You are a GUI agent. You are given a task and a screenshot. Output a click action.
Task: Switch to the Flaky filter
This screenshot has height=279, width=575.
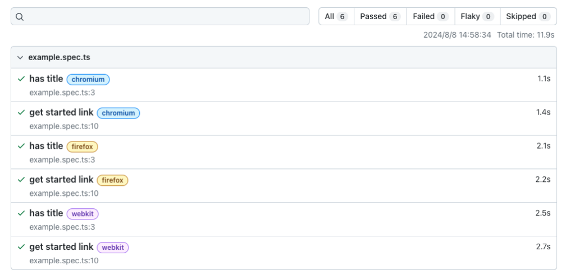477,16
